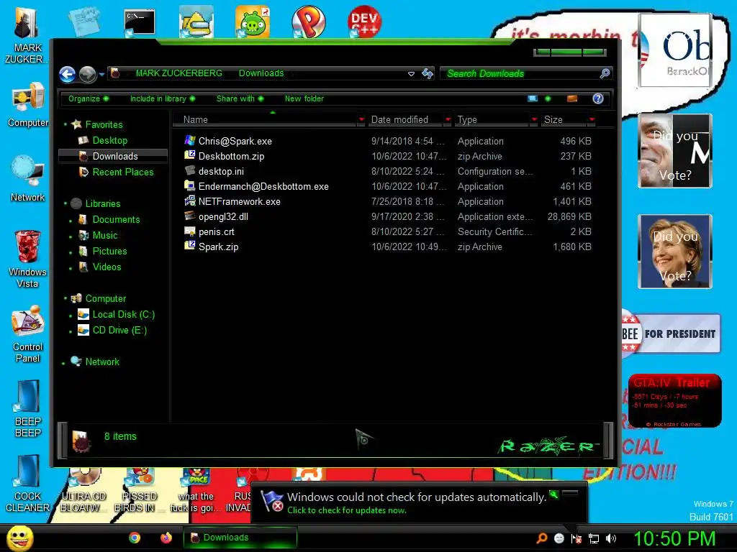The image size is (737, 552).
Task: Click the green pig game desktop shortcut
Action: coord(253,22)
